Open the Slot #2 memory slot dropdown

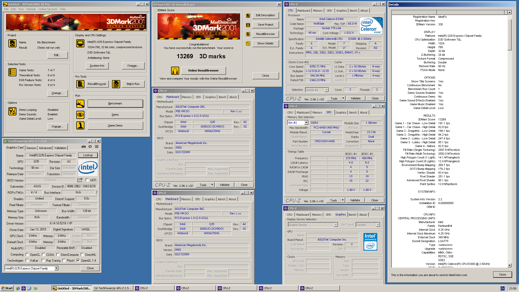[306, 123]
